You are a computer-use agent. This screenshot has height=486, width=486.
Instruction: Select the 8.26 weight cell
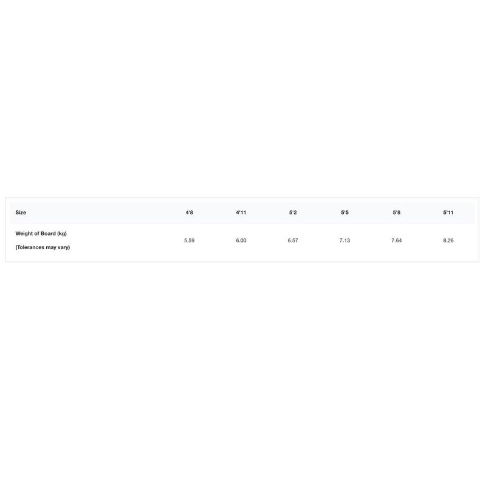click(x=448, y=241)
